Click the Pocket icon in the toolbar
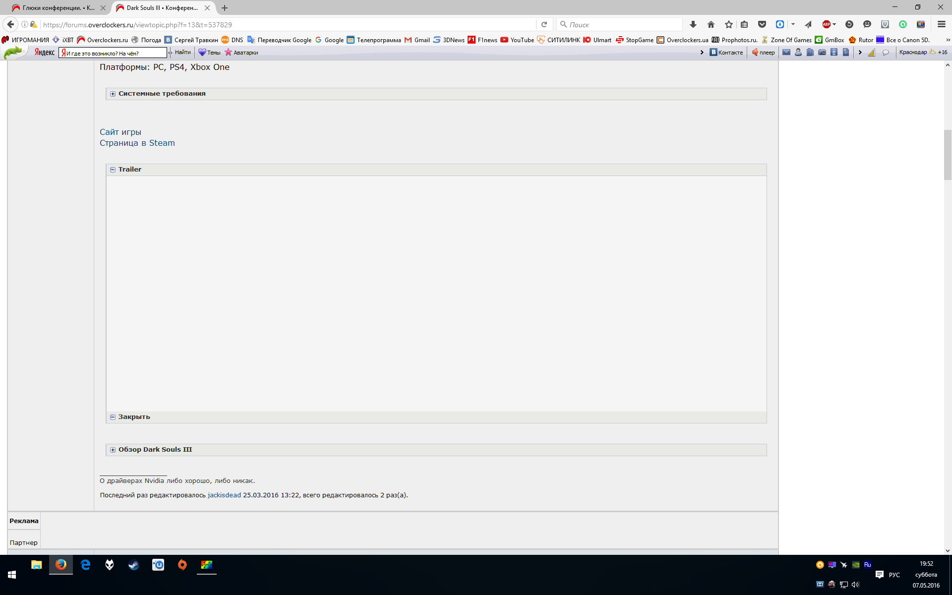The width and height of the screenshot is (952, 595). [x=762, y=24]
